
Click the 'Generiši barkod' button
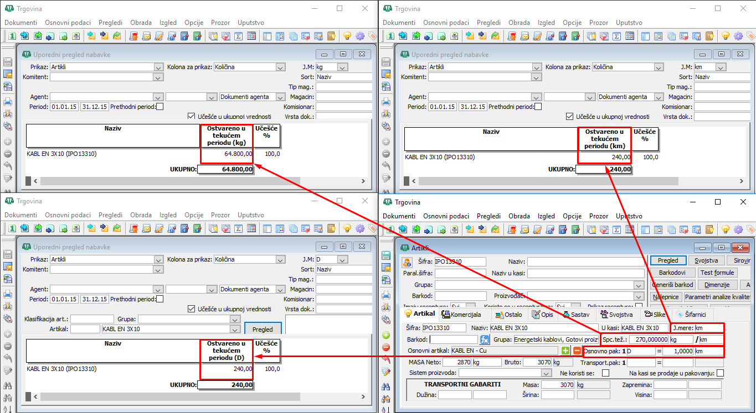[673, 285]
